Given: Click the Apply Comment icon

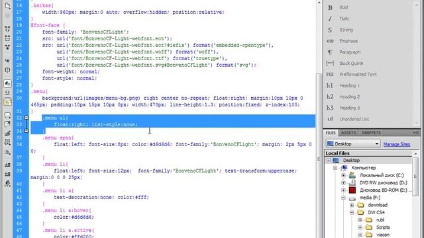Looking at the screenshot, I should pos(7,115).
